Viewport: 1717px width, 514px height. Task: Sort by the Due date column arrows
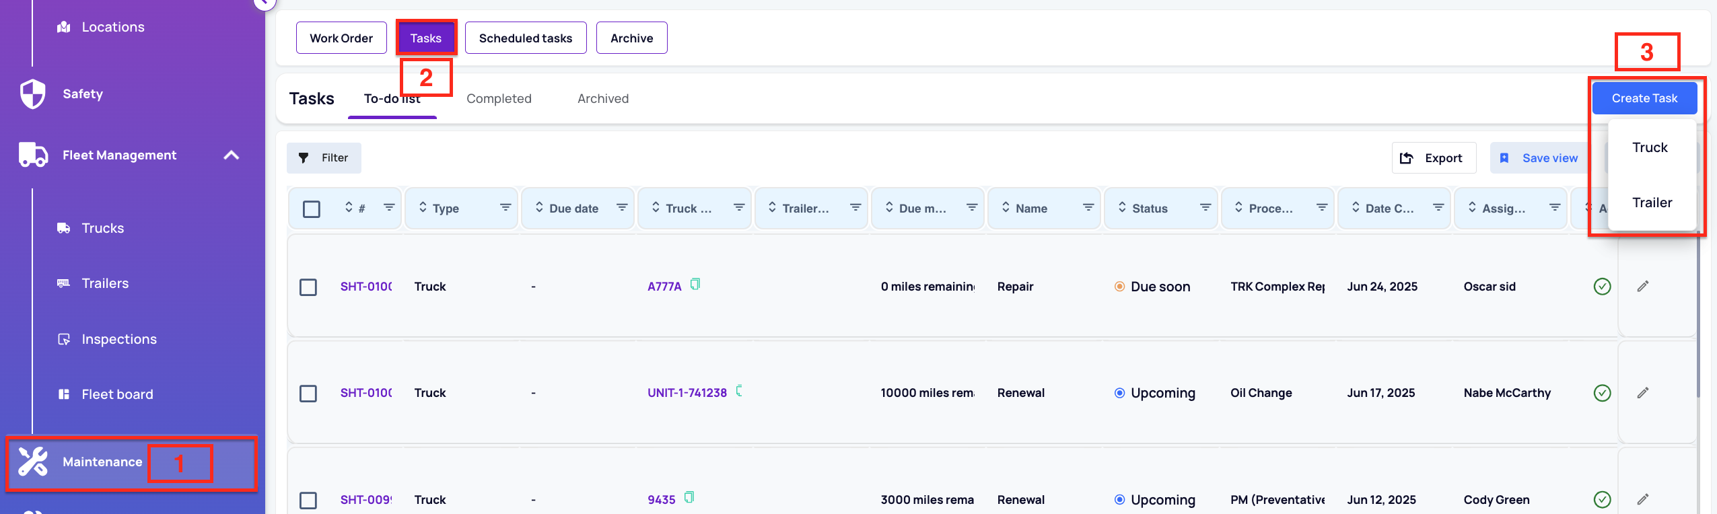(x=539, y=207)
